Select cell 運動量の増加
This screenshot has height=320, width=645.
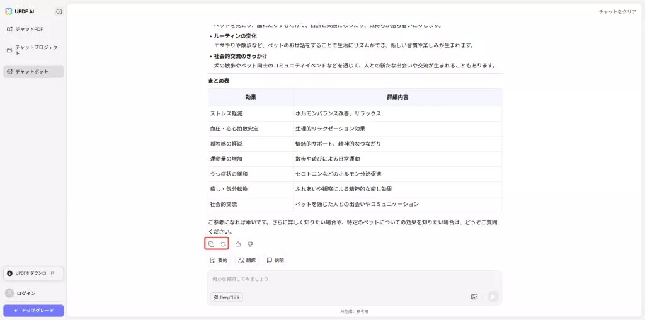[251, 159]
